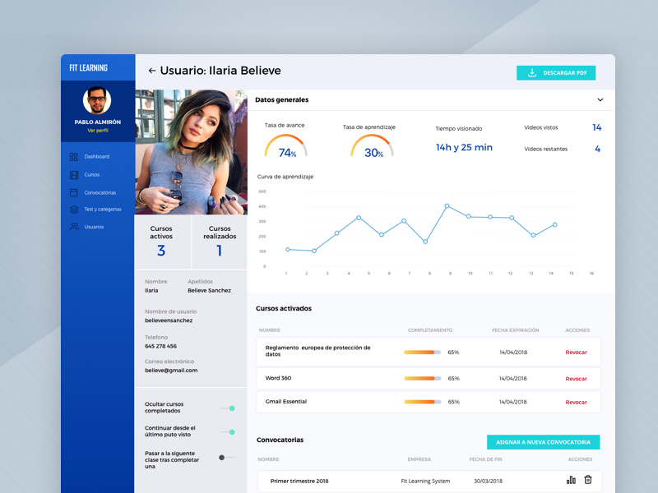
Task: Click the Tasa de avance 74% gauge
Action: [x=285, y=146]
